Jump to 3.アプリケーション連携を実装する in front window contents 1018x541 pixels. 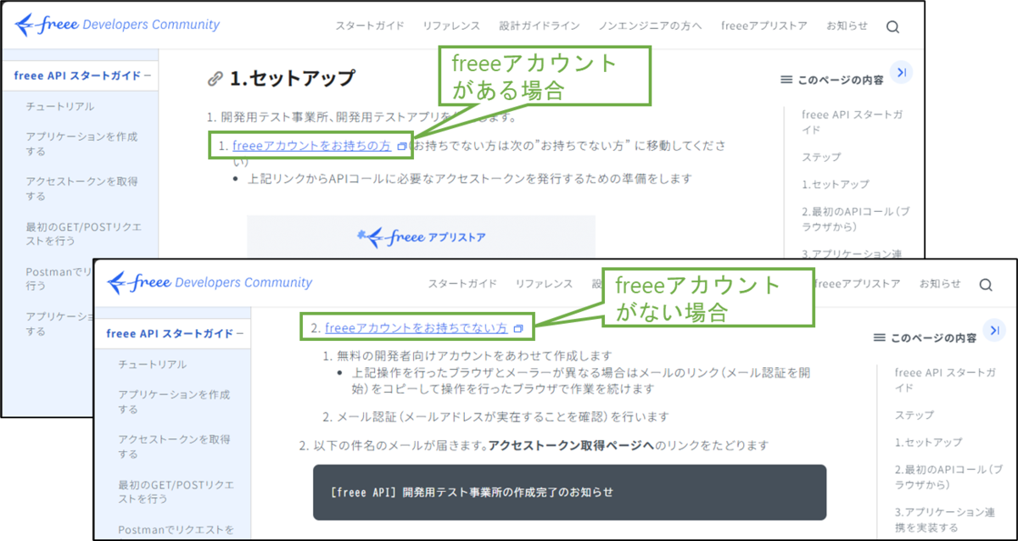tap(946, 520)
